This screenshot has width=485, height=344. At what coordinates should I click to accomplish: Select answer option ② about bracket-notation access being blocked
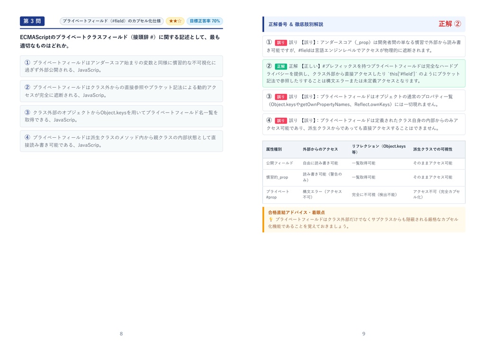coord(121,91)
